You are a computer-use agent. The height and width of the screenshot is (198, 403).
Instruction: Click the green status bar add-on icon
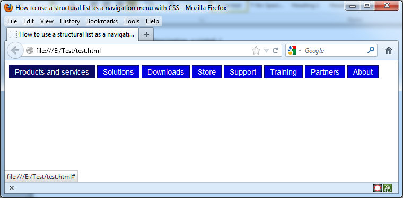pyautogui.click(x=387, y=188)
